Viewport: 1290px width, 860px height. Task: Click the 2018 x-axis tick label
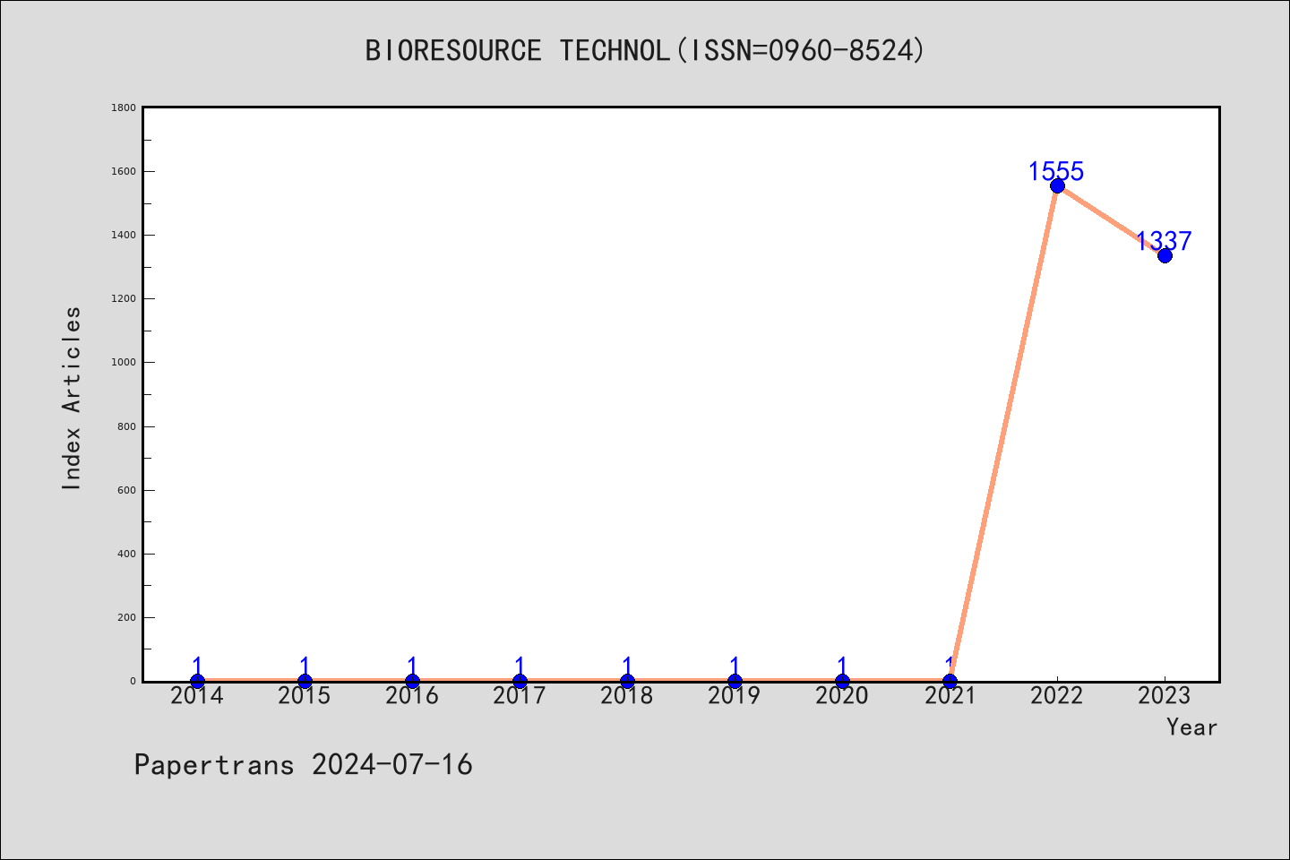tap(627, 696)
